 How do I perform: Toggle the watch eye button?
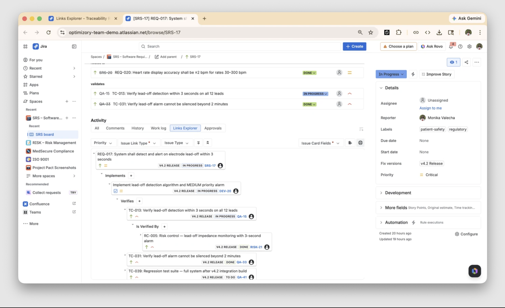tap(453, 62)
